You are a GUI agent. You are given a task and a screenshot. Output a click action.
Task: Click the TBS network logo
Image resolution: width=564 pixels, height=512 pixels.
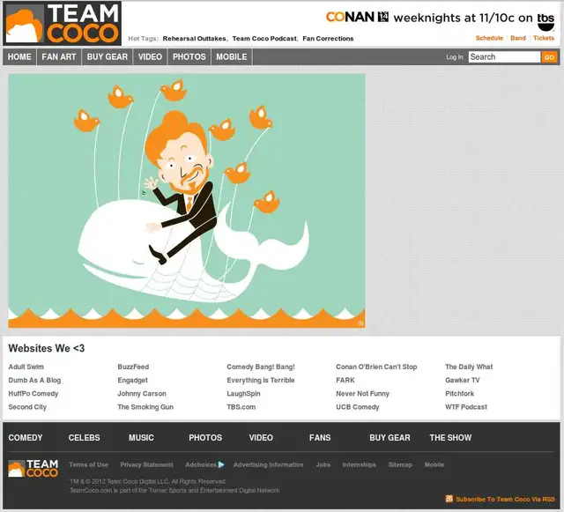(545, 21)
